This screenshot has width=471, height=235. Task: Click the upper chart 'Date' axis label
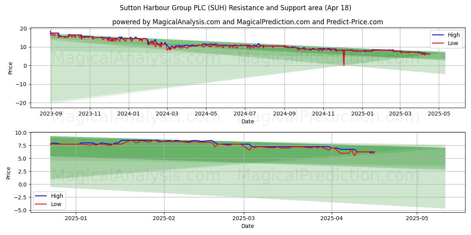coord(248,121)
